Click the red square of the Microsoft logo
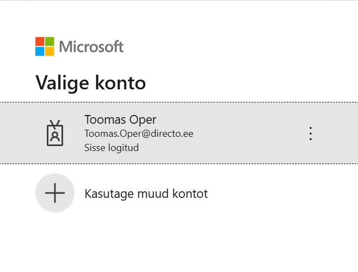This screenshot has height=272, width=358. (40, 41)
